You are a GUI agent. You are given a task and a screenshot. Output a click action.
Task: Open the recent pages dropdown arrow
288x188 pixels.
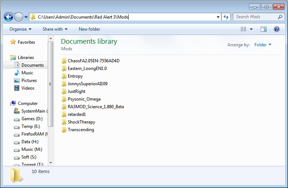click(26, 17)
